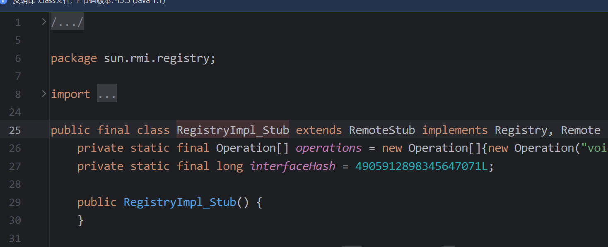Image resolution: width=608 pixels, height=247 pixels.
Task: Click the RegistryImpl_Stub class name declaration
Action: [232, 130]
